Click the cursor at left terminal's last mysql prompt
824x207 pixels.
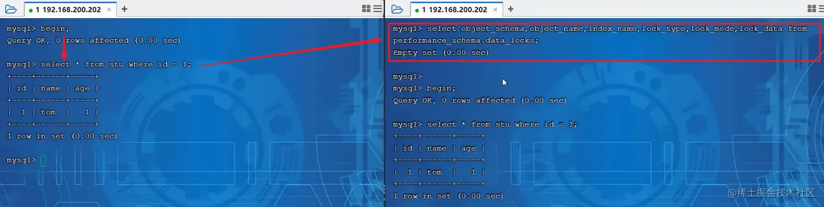click(43, 160)
